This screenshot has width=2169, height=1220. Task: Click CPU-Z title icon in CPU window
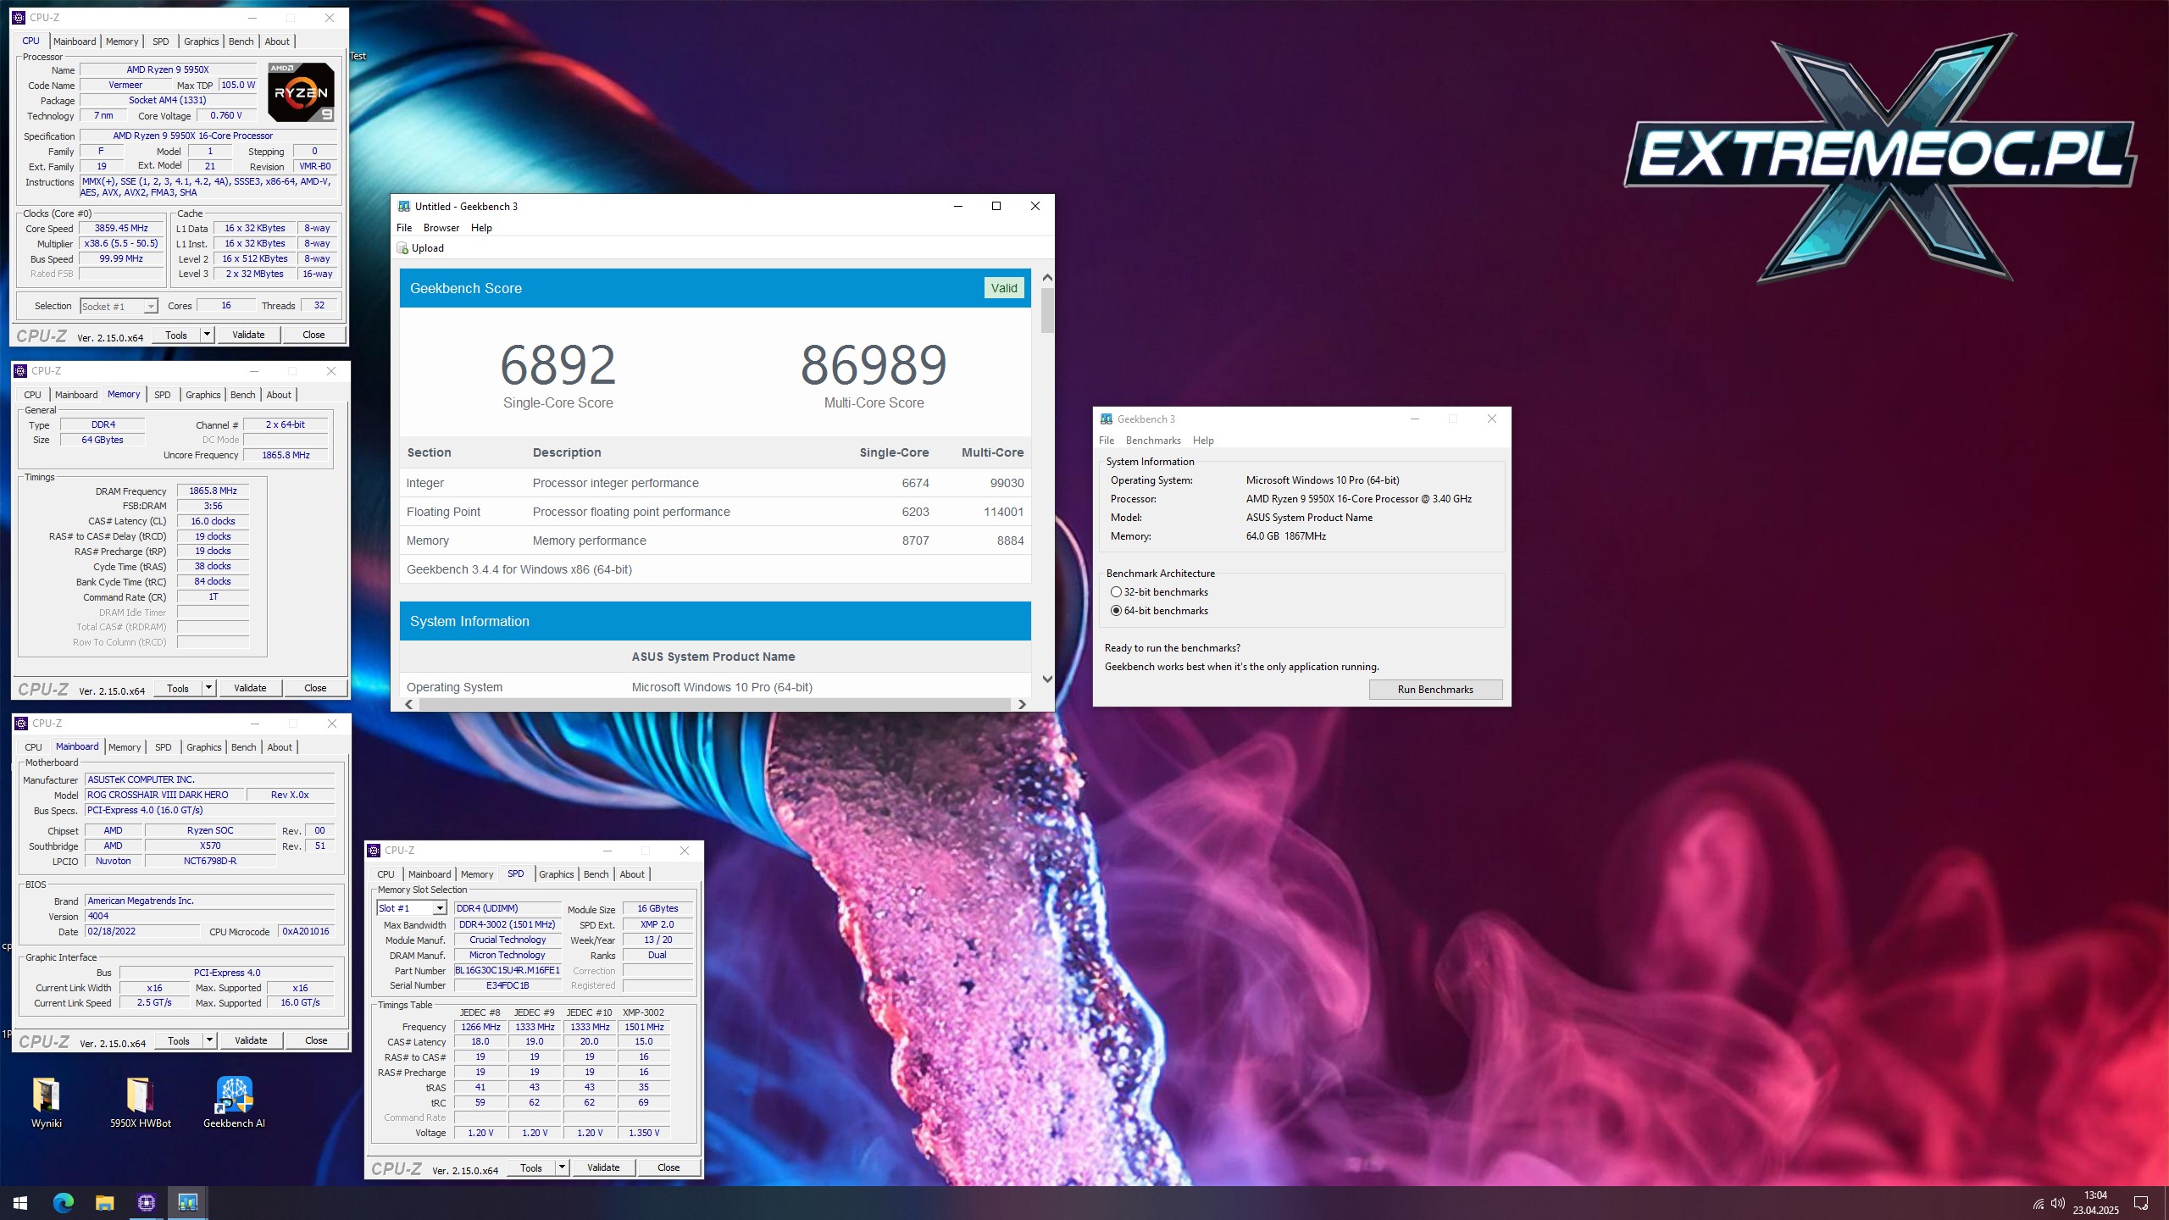pyautogui.click(x=19, y=17)
